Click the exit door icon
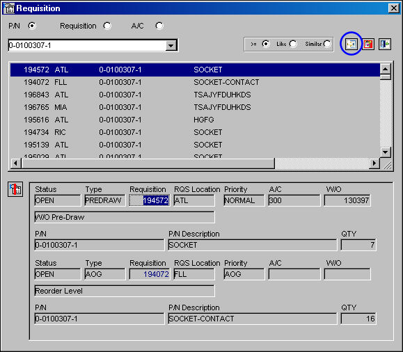Image resolution: width=403 pixels, height=352 pixels. click(x=385, y=45)
